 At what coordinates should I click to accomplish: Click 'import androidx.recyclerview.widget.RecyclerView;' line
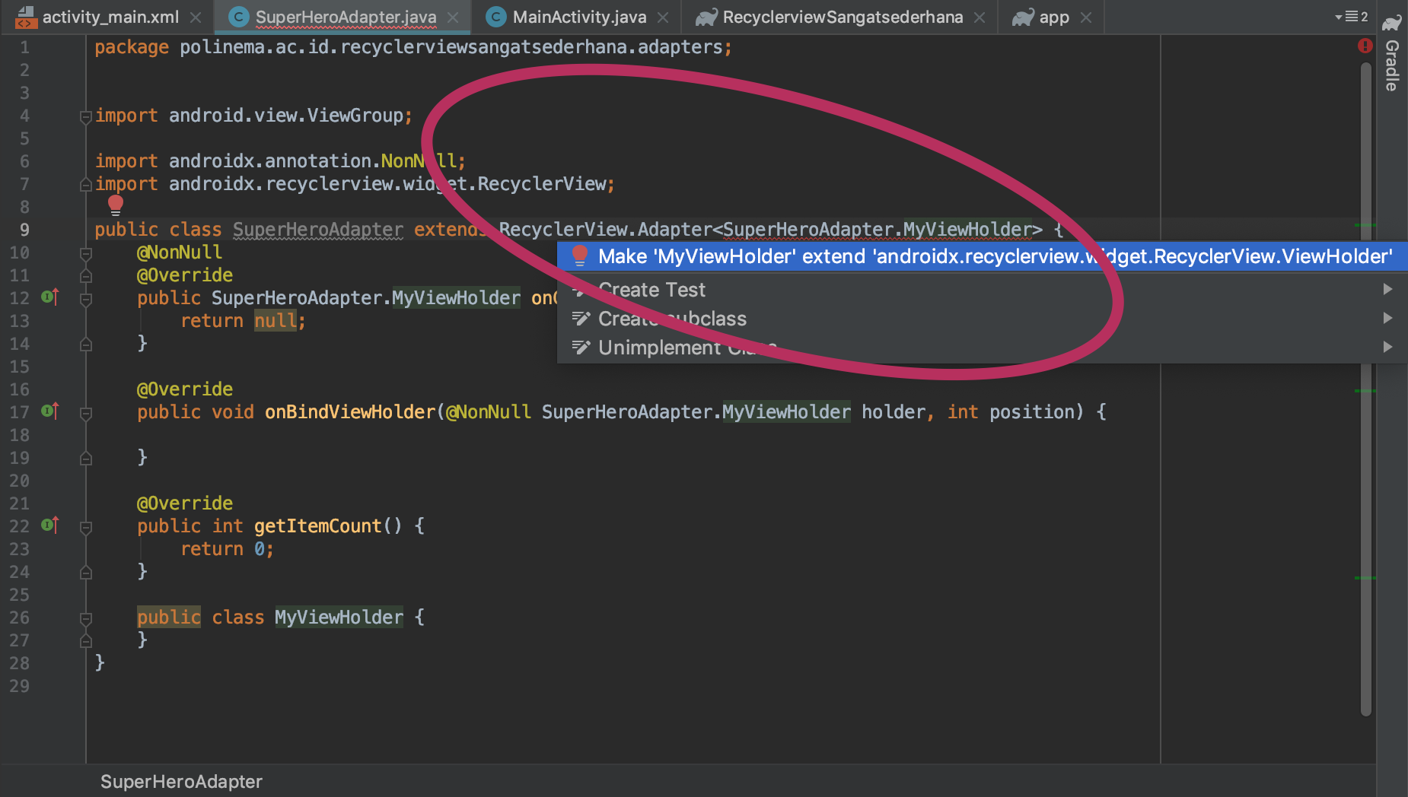[355, 184]
